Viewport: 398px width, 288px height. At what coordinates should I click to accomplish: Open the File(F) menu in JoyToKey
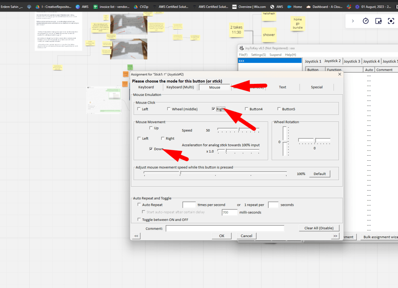point(243,55)
